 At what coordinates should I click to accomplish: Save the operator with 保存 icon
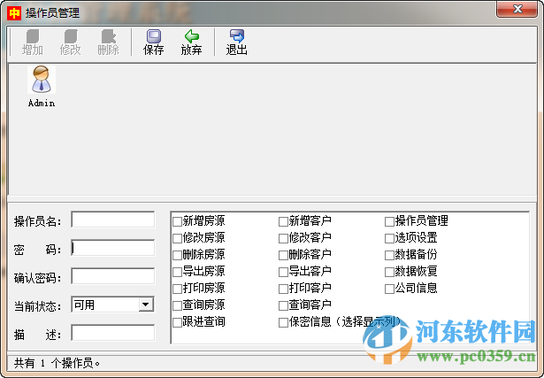[x=153, y=42]
